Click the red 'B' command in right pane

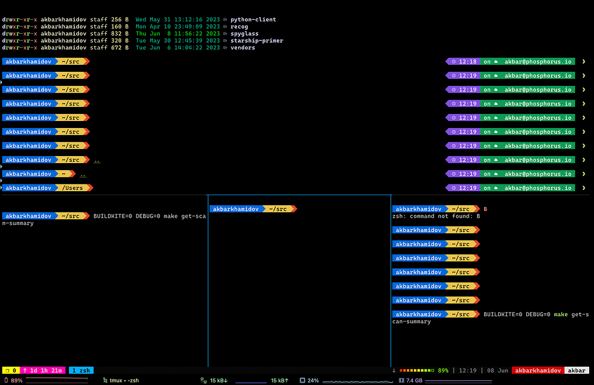485,209
